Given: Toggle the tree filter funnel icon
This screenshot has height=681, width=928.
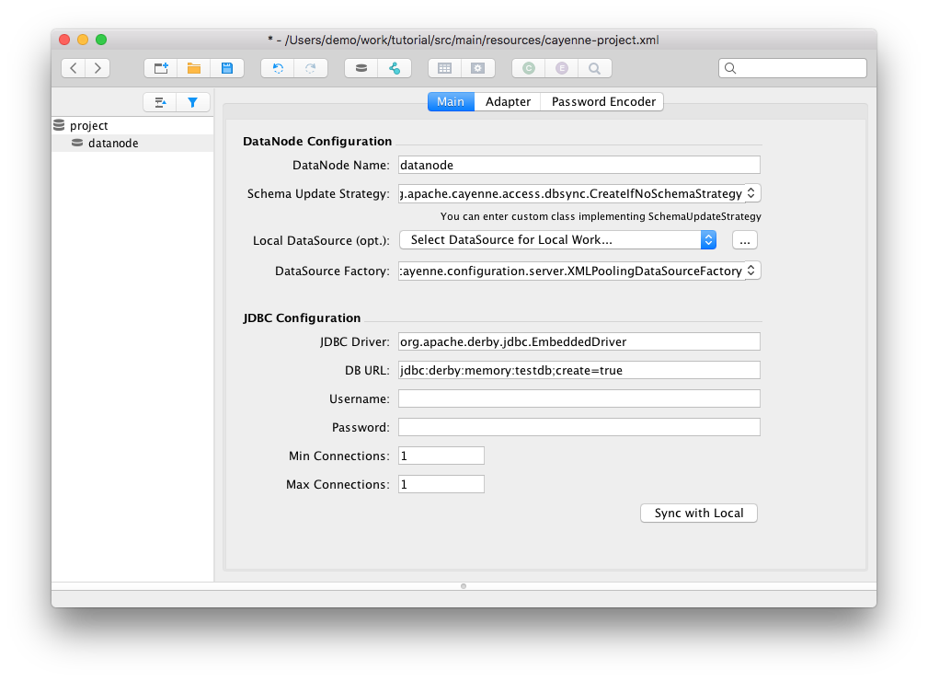Looking at the screenshot, I should pyautogui.click(x=193, y=103).
